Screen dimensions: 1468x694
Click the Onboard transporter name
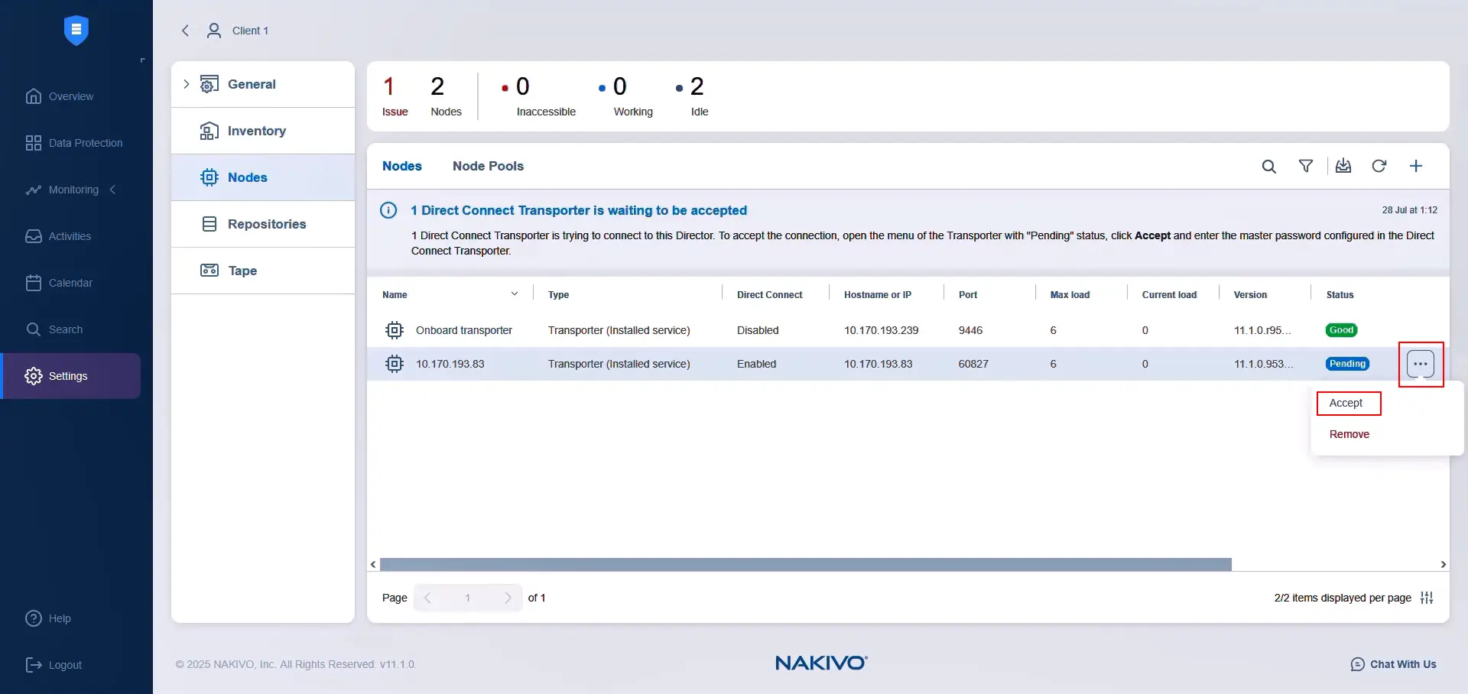(464, 330)
